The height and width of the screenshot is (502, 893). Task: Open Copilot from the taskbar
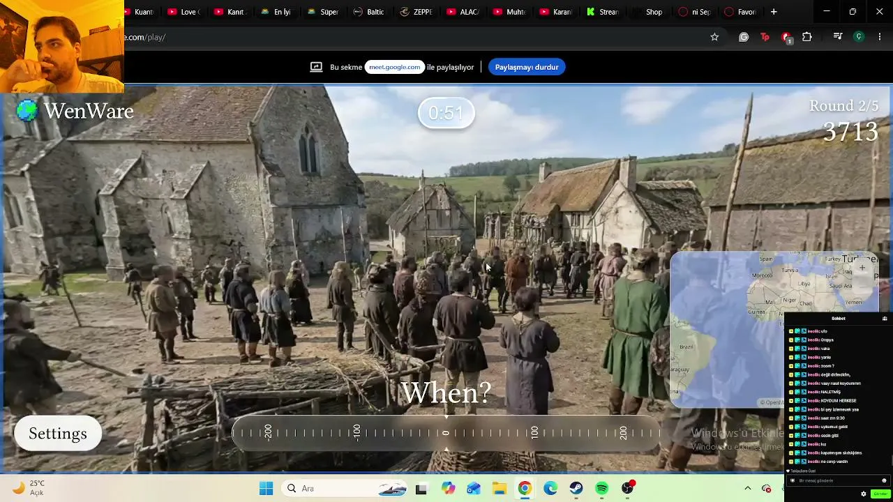click(x=448, y=489)
